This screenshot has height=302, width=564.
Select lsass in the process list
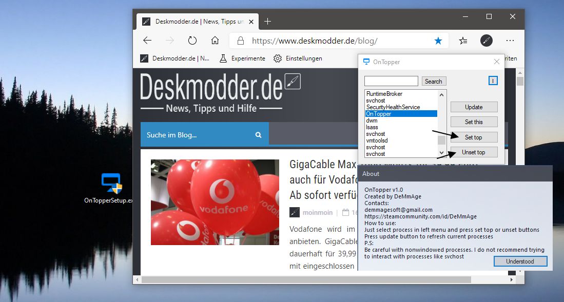pyautogui.click(x=372, y=127)
